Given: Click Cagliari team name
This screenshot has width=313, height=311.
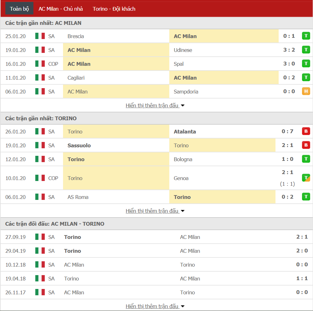Looking at the screenshot, I should coord(76,78).
